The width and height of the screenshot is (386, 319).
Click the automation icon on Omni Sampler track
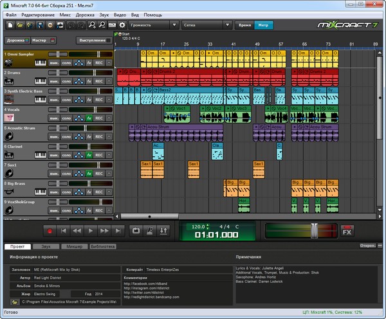point(78,63)
